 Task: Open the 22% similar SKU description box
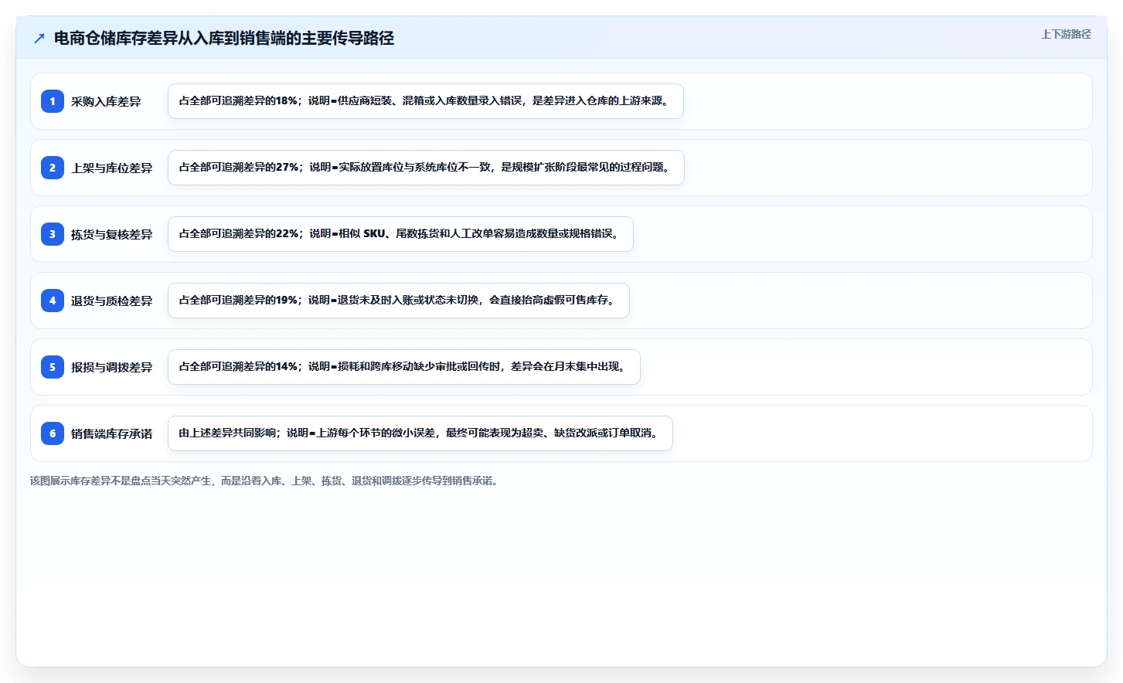(x=400, y=234)
